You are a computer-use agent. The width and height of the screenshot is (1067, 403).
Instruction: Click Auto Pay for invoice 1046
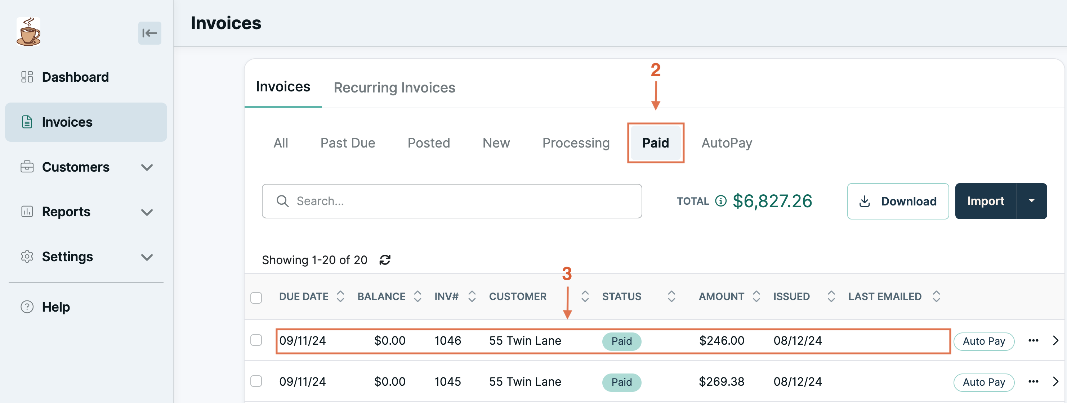click(984, 341)
